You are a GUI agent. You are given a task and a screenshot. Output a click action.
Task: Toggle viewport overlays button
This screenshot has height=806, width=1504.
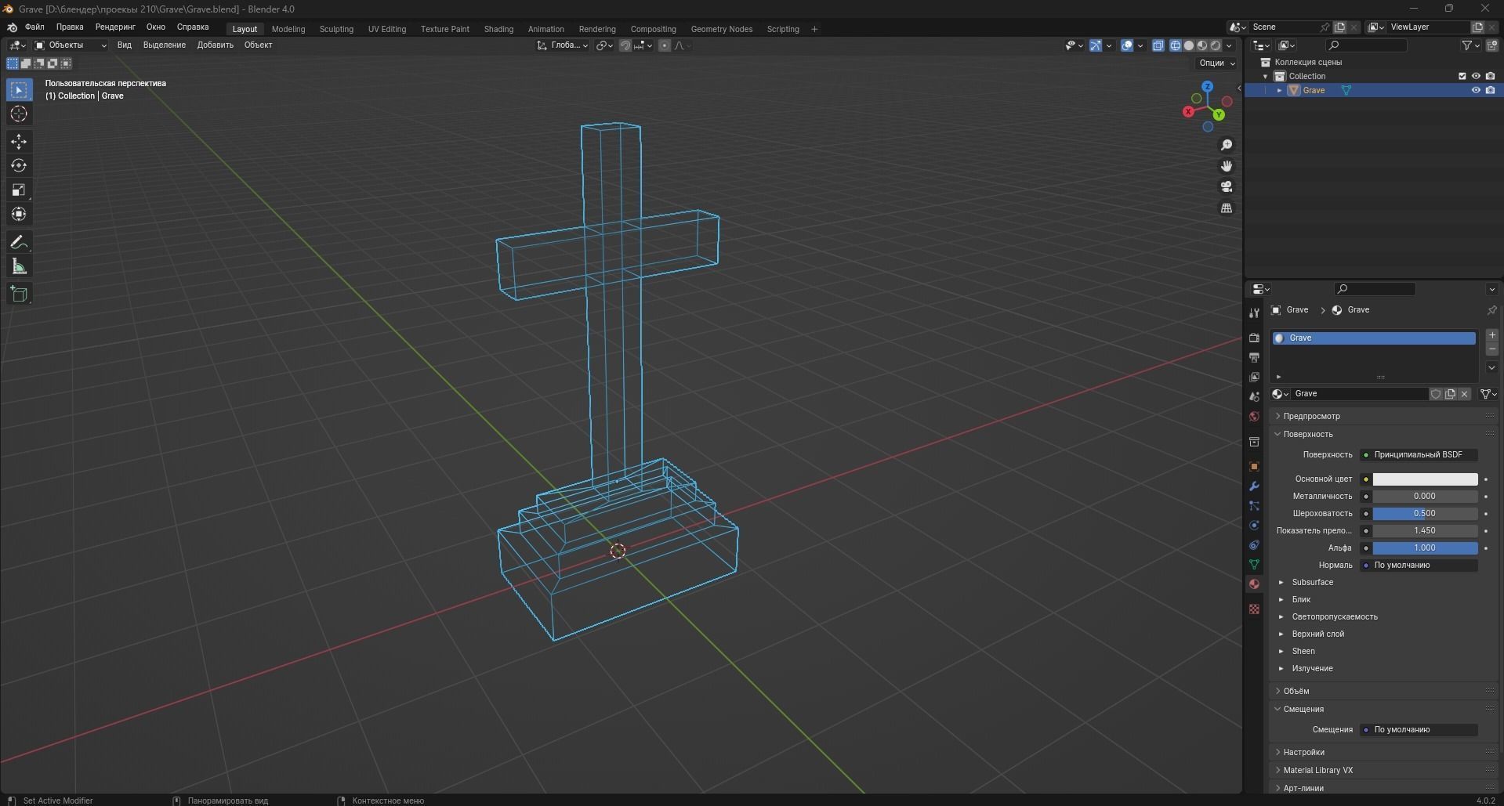(x=1127, y=45)
